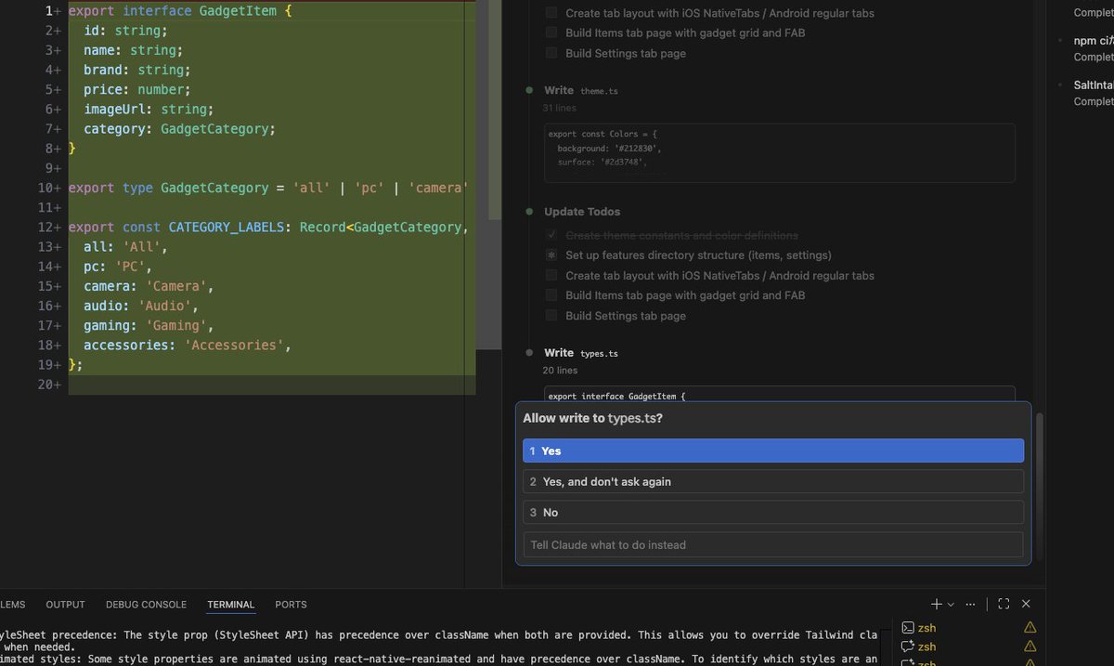Click the 'category: GadgetCategory;' code line
The height and width of the screenshot is (666, 1114).
pyautogui.click(x=179, y=129)
